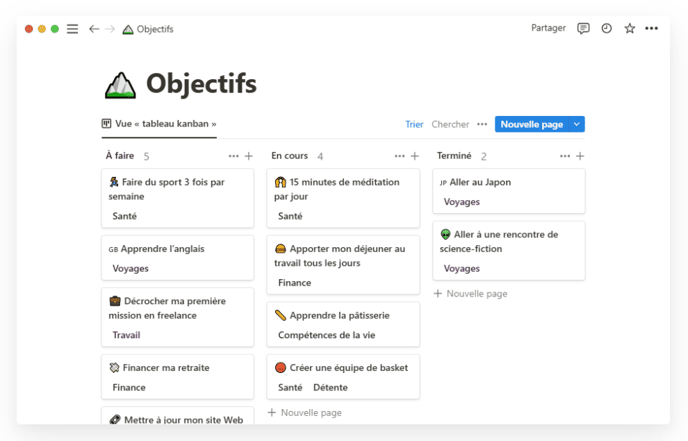
Task: Select the Vue tableau kanban tab
Action: (x=159, y=124)
